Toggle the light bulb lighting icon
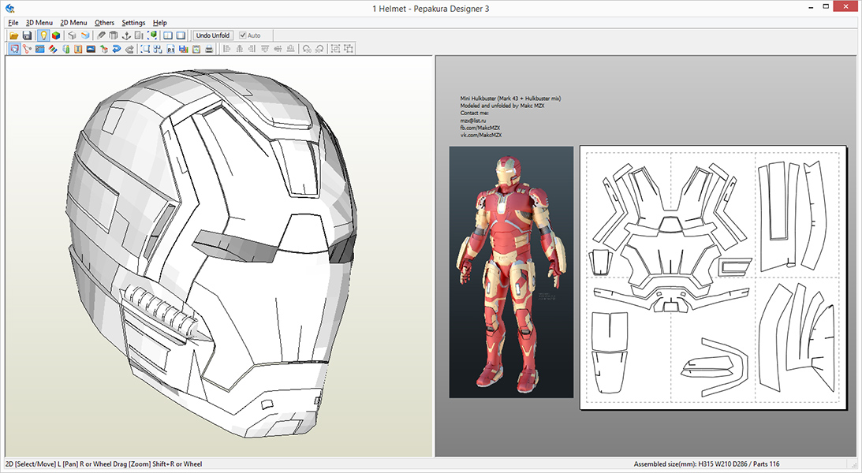Image resolution: width=862 pixels, height=473 pixels. [43, 35]
